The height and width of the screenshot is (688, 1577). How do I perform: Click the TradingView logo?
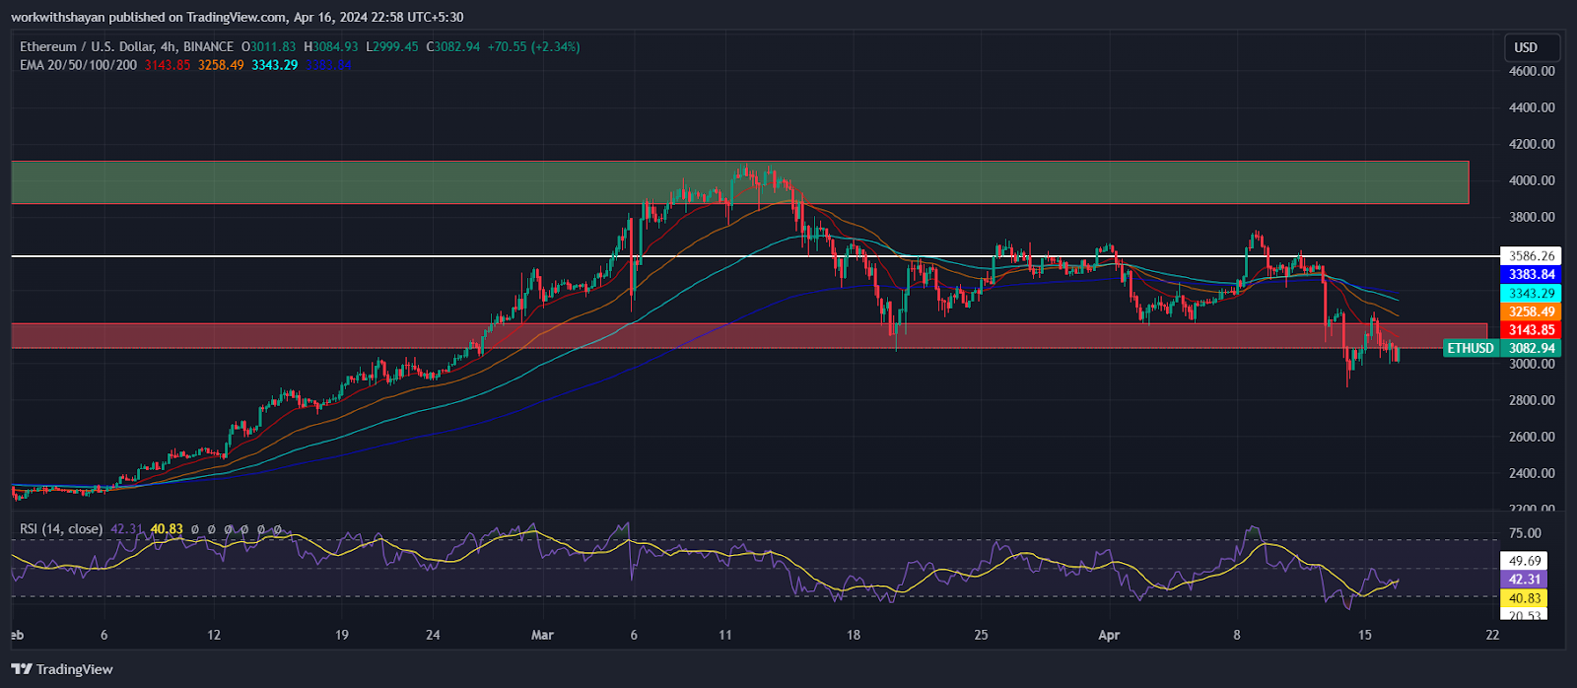click(62, 669)
